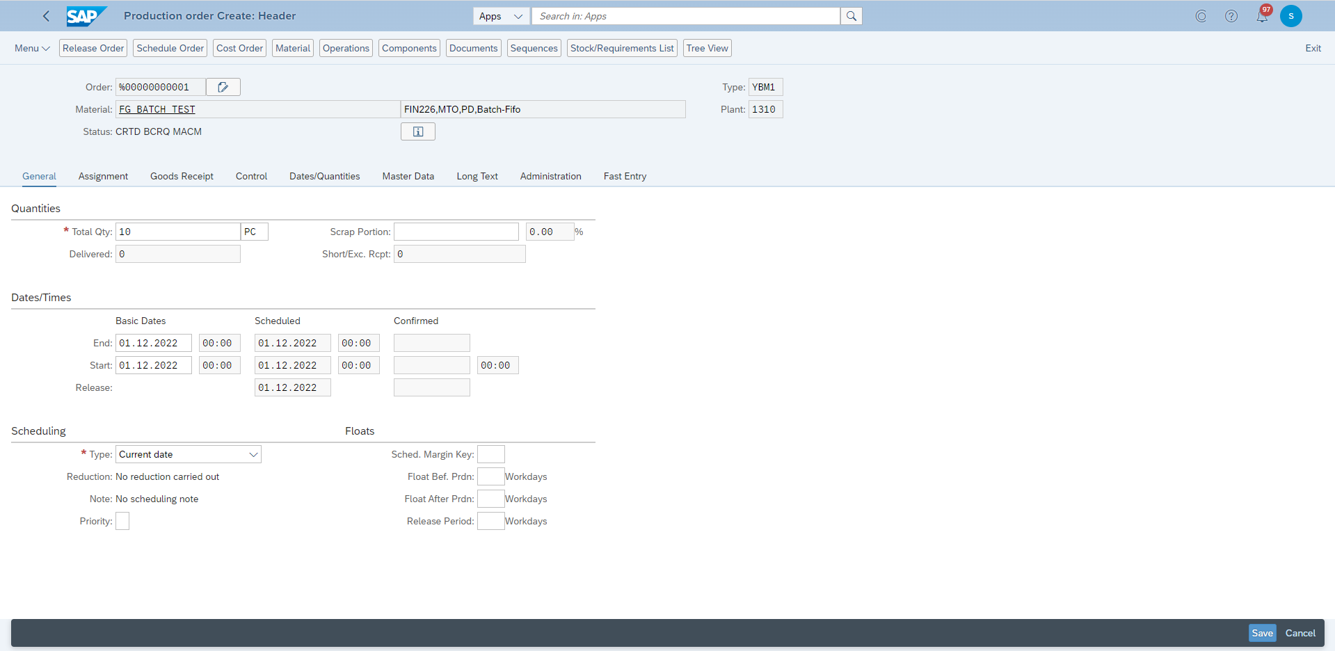Image resolution: width=1335 pixels, height=651 pixels.
Task: Click the search magnifier icon
Action: coord(852,16)
